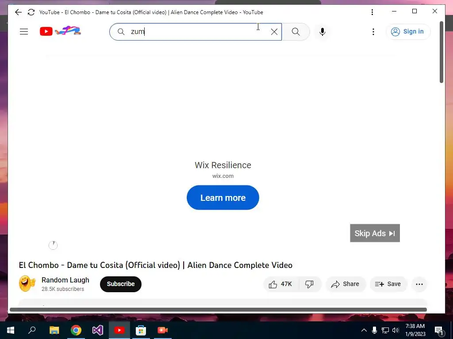The image size is (453, 339).
Task: Open the title bar three-dot menu
Action: [x=372, y=12]
